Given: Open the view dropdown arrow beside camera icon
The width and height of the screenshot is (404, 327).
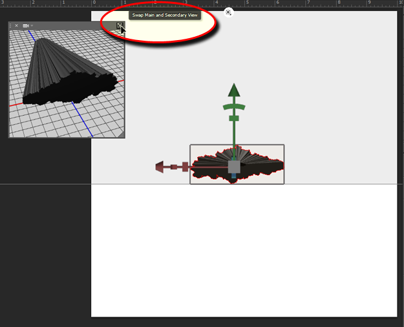Looking at the screenshot, I should coord(32,26).
